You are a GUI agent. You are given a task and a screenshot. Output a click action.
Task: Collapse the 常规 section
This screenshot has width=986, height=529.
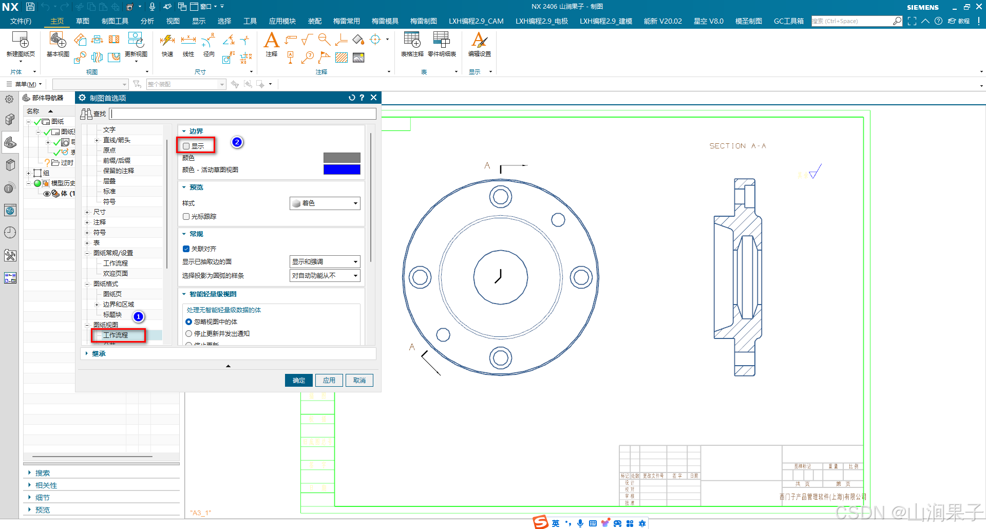click(x=184, y=234)
